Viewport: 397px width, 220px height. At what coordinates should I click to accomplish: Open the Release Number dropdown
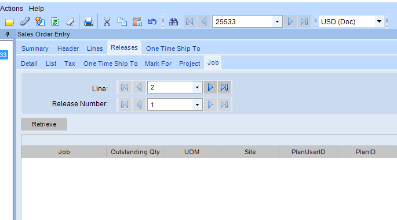pos(197,105)
